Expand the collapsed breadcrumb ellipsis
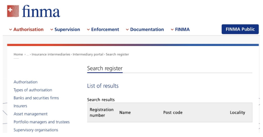 tap(28, 54)
